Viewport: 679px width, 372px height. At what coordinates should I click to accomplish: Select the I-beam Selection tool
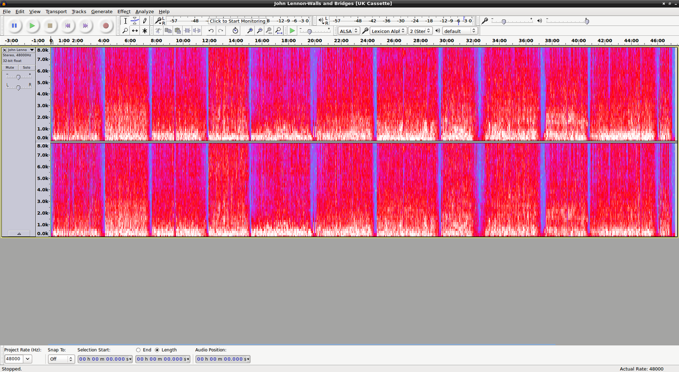click(125, 21)
